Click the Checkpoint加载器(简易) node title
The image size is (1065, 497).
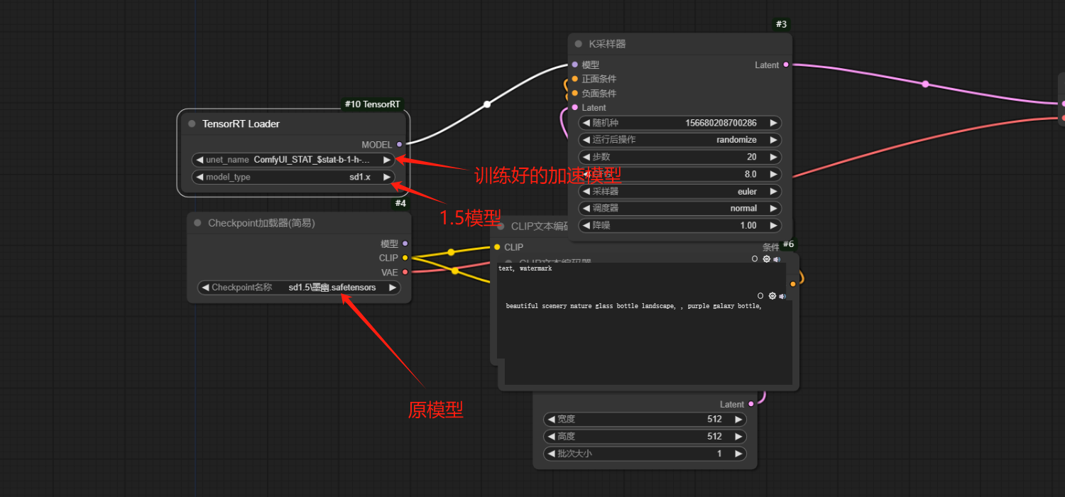tap(261, 223)
